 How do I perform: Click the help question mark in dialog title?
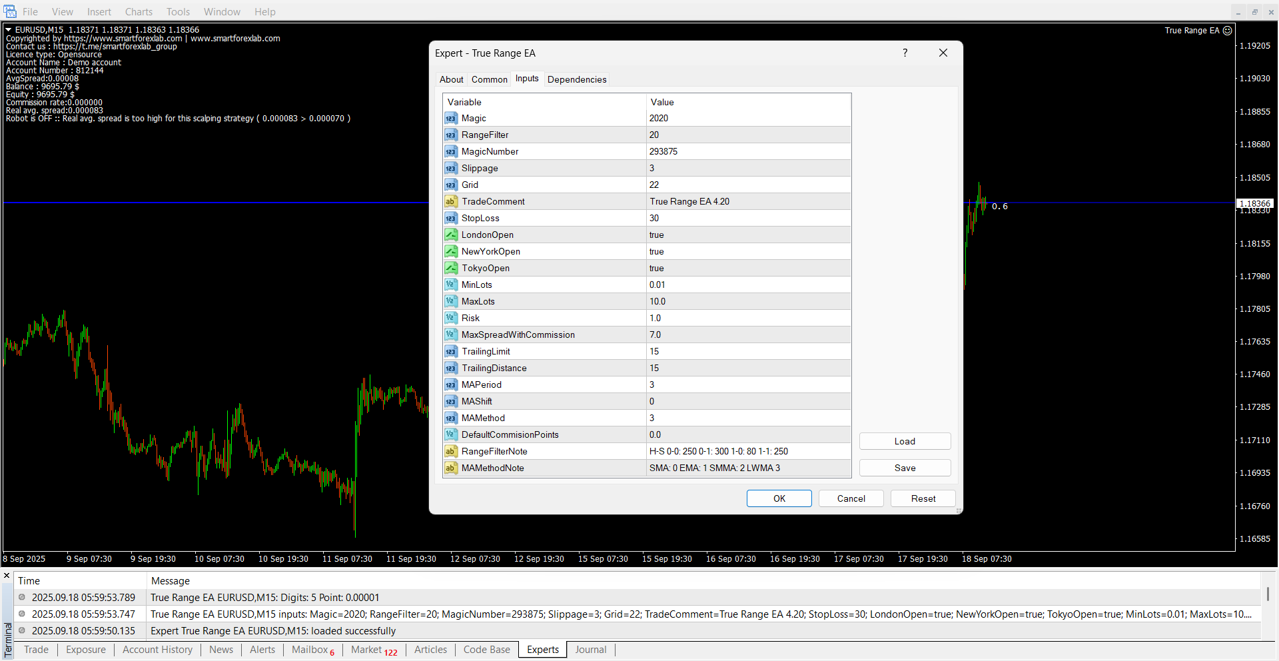coord(905,53)
